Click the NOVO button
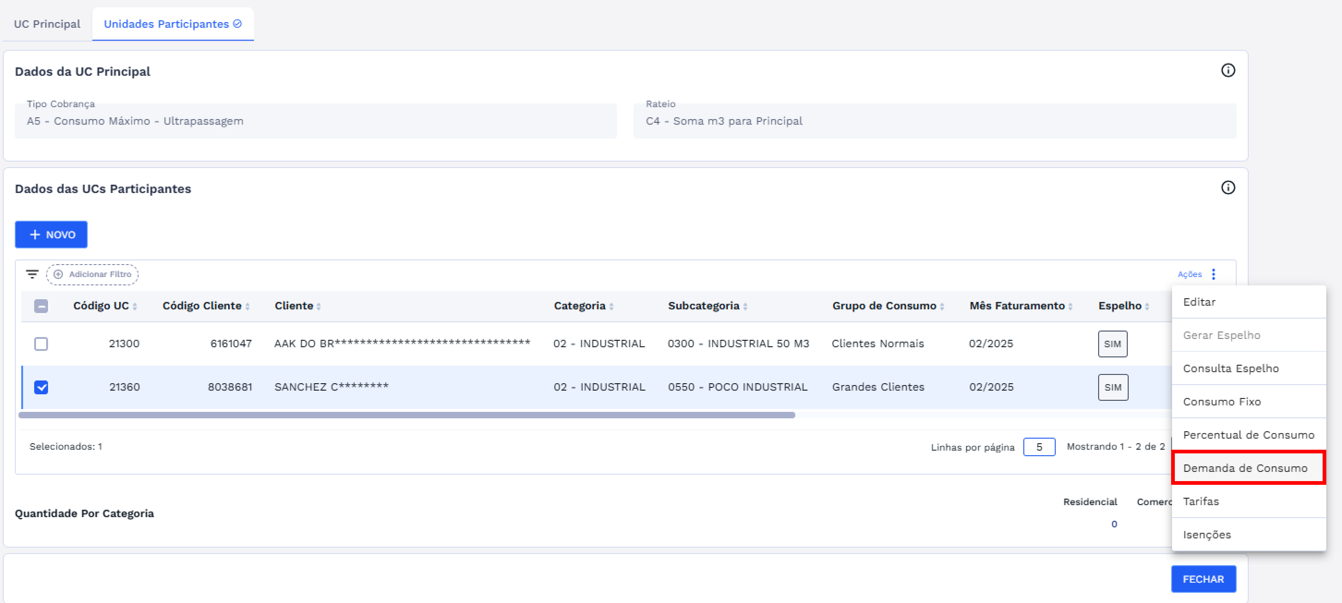 (x=51, y=235)
